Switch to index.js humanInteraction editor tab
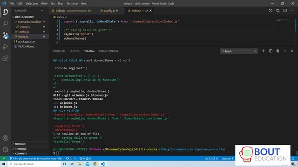Screen dimensions: 298x167 coord(72,11)
